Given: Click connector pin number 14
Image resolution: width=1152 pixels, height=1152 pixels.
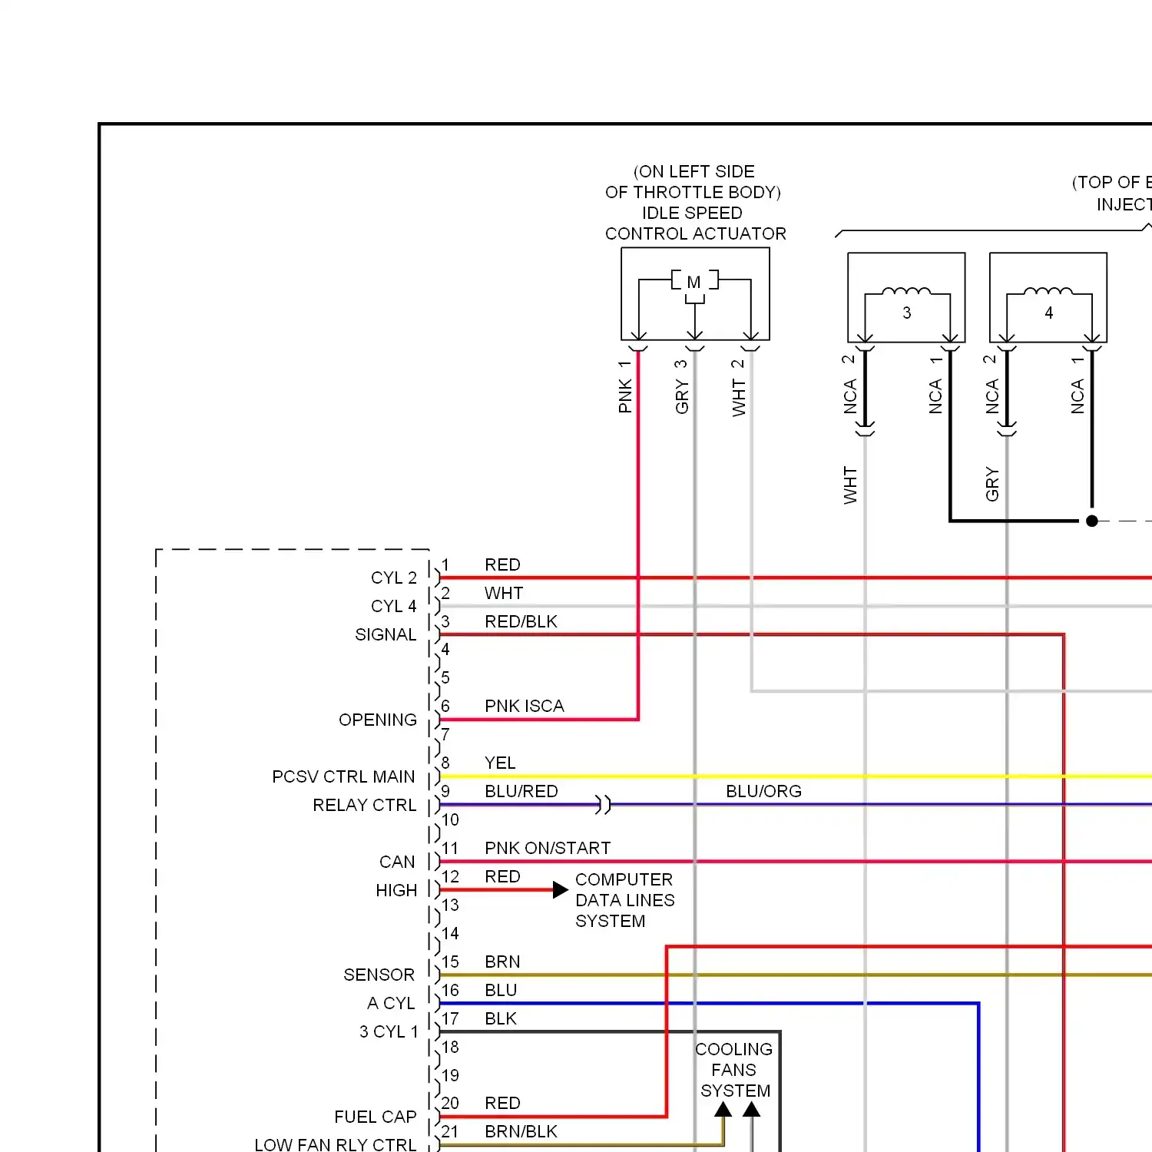Looking at the screenshot, I should coord(450,933).
